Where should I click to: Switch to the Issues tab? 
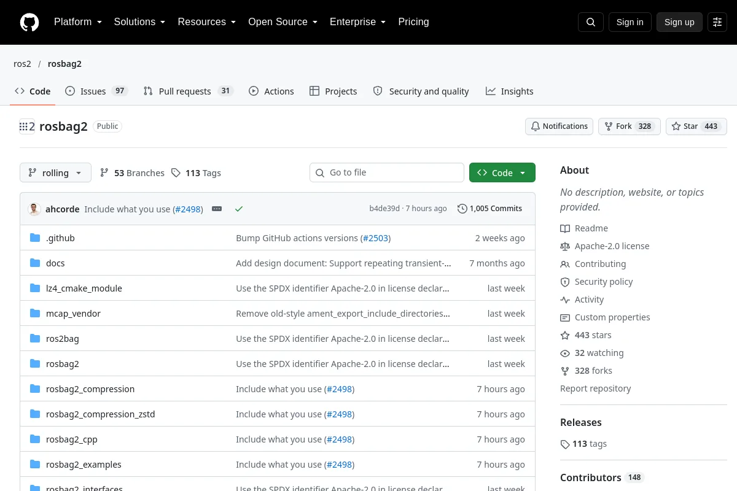pyautogui.click(x=96, y=91)
